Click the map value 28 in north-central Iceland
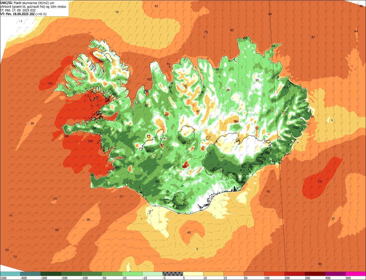 tap(228, 90)
